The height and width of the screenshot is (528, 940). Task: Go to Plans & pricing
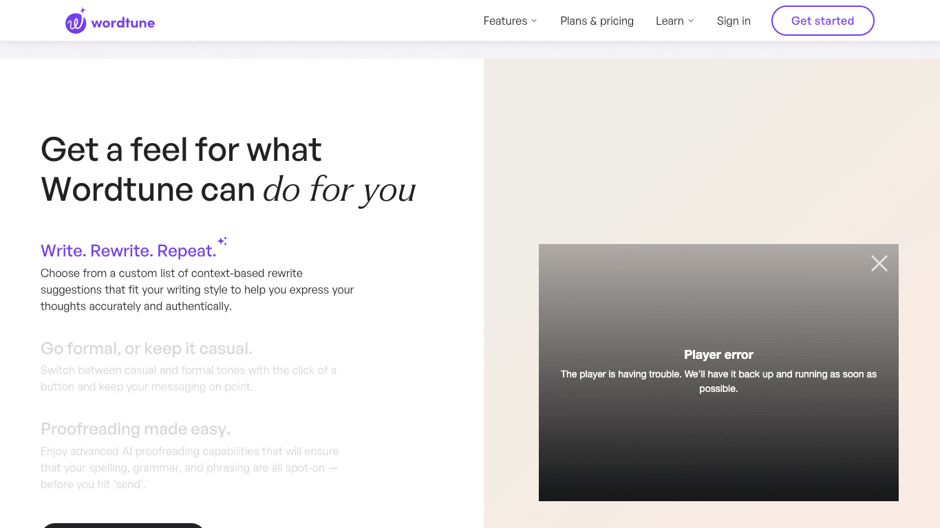pos(597,21)
